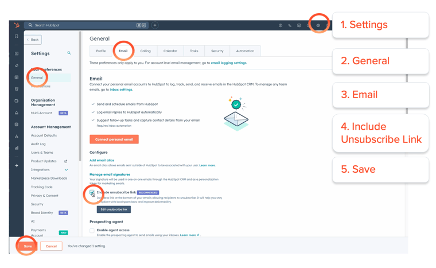Click the marketplace icon in top bar

tap(299, 25)
